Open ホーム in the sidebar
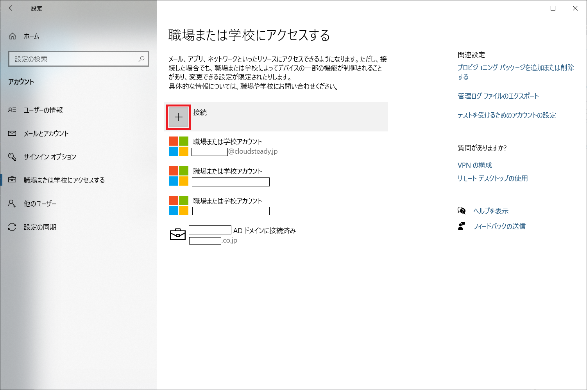The height and width of the screenshot is (390, 587). 32,36
